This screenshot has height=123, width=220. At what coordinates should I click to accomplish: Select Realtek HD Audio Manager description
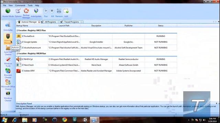coord(96,59)
